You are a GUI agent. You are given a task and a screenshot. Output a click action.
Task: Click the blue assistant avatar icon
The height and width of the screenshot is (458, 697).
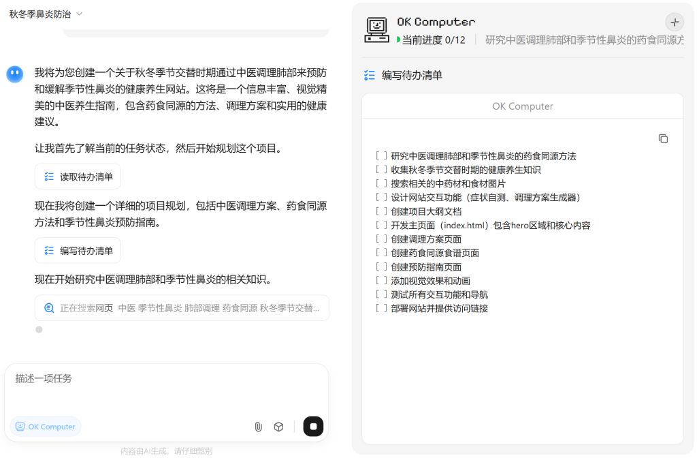tap(15, 74)
